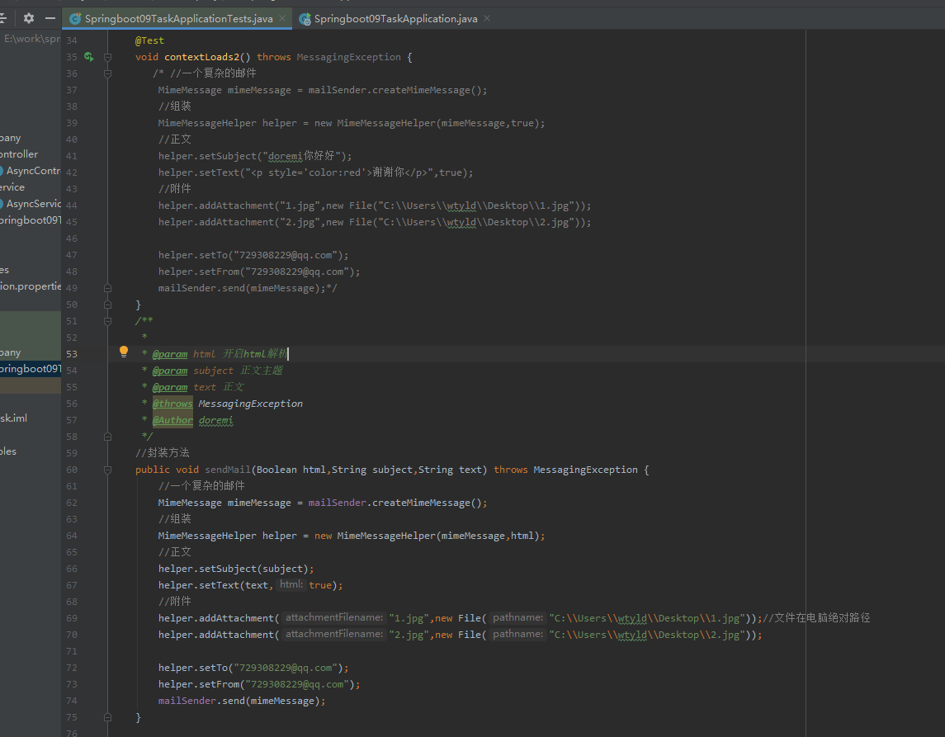Image resolution: width=945 pixels, height=737 pixels.
Task: Select the Springboot09TaskApplicationTests.java tab
Action: [x=177, y=18]
